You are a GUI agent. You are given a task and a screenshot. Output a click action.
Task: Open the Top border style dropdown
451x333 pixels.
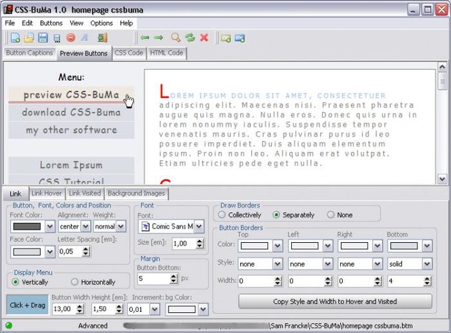(277, 264)
